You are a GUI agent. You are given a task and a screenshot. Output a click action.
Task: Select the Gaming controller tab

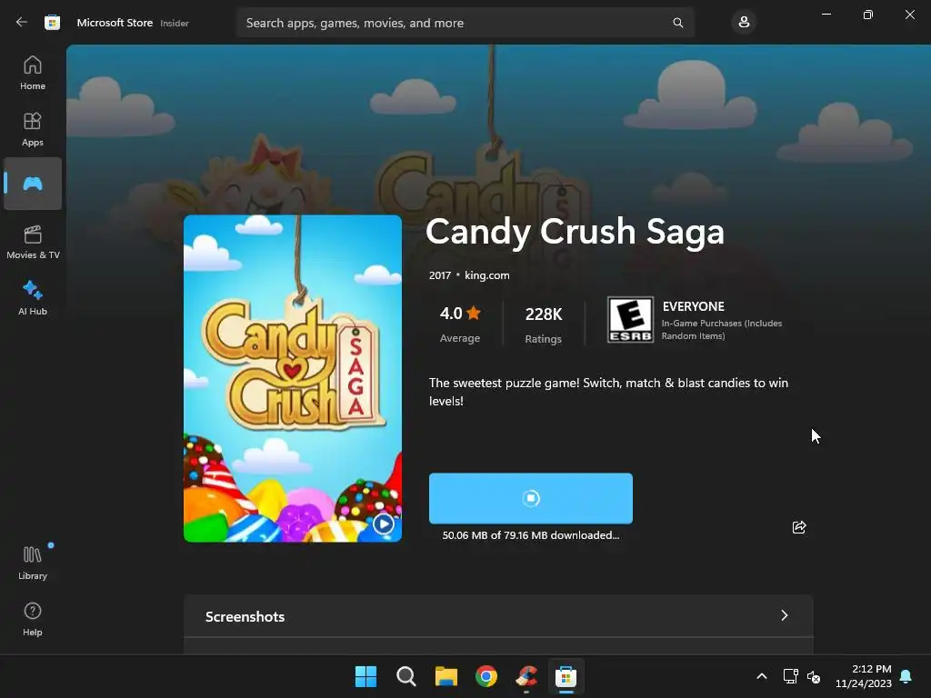coord(33,184)
